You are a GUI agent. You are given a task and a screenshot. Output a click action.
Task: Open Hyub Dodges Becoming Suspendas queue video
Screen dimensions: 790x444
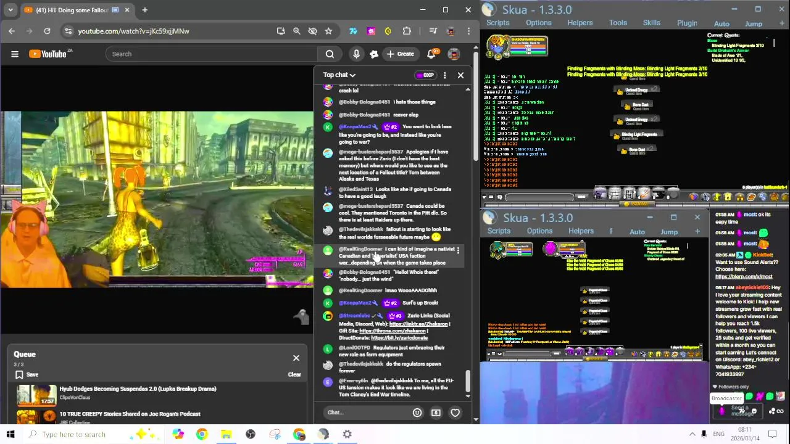138,389
